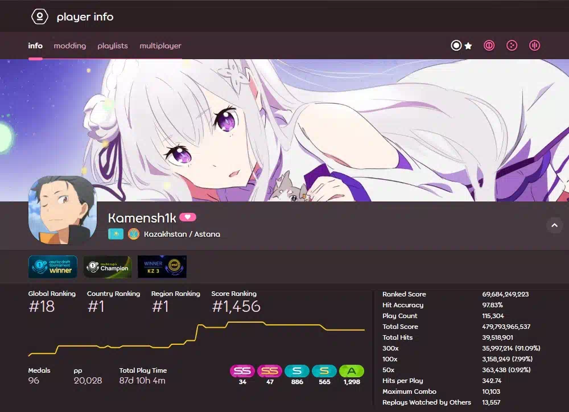569x412 pixels.
Task: Click the Total Score value 479,793,965,537
Action: [x=506, y=327]
